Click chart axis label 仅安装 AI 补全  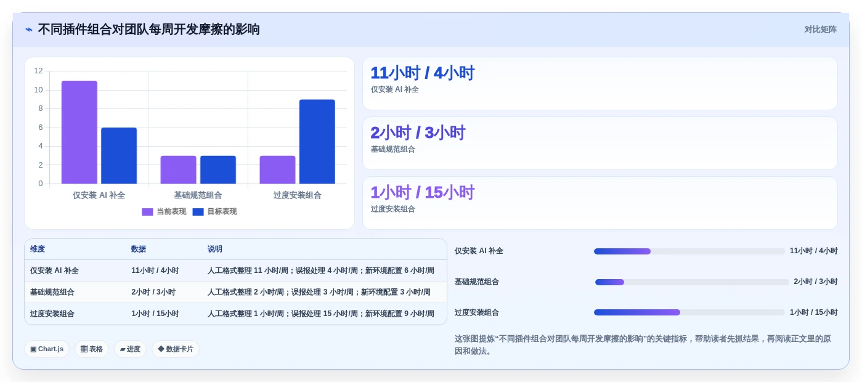99,195
